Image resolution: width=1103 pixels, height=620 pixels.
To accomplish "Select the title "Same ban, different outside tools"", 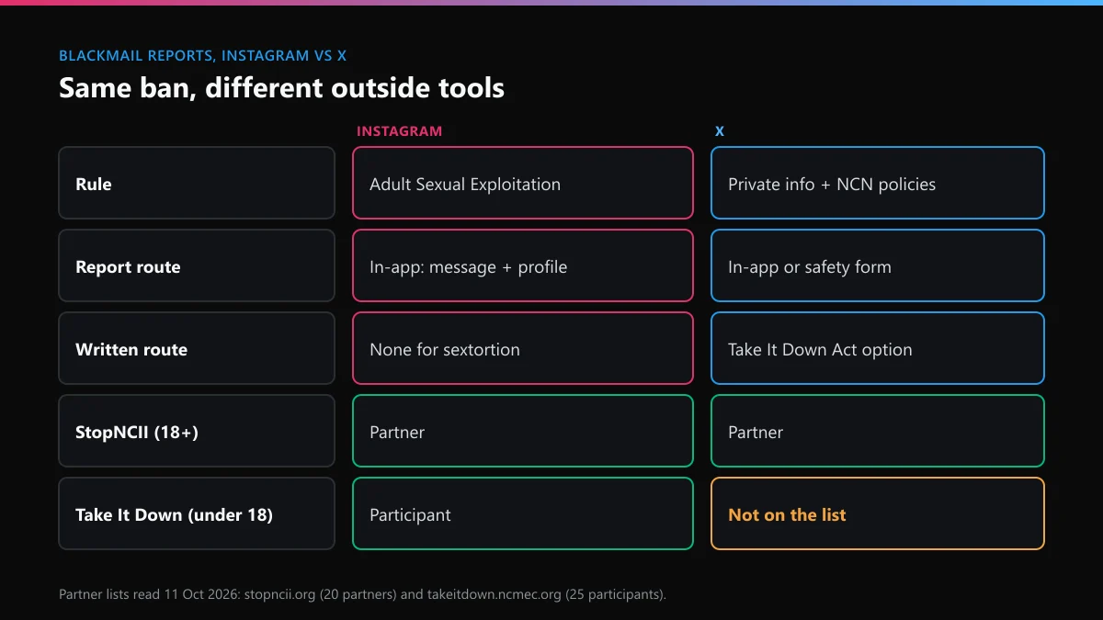I will [x=281, y=88].
